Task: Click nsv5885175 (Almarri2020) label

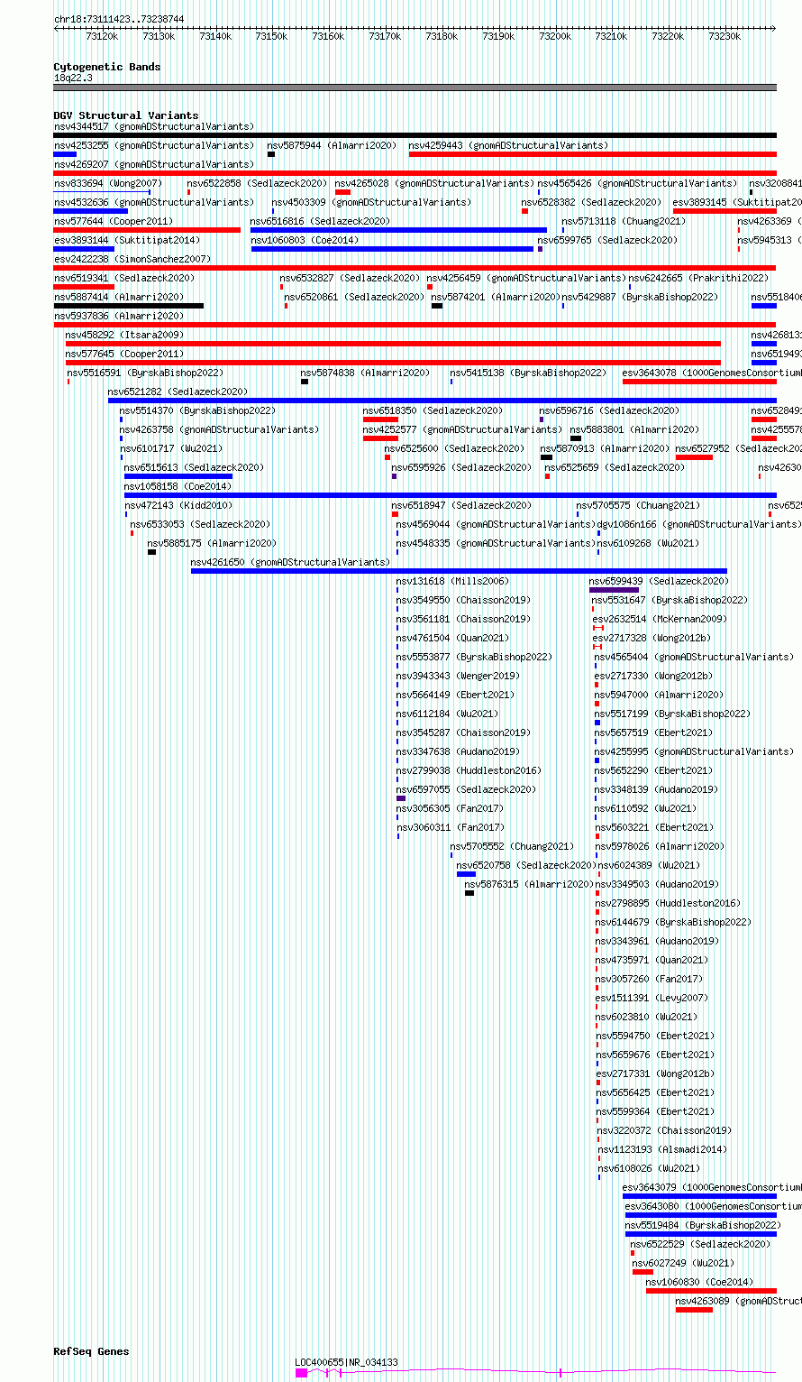Action: pos(213,543)
